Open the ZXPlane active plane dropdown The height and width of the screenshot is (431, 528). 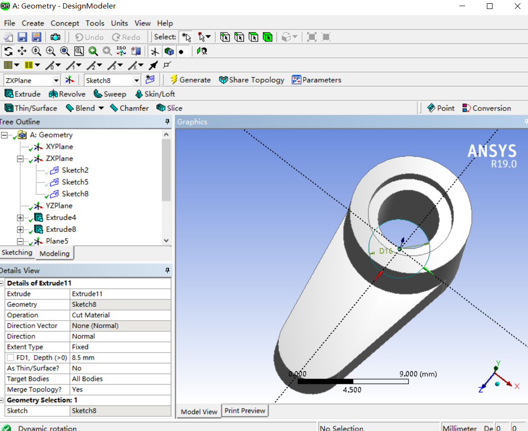point(56,80)
